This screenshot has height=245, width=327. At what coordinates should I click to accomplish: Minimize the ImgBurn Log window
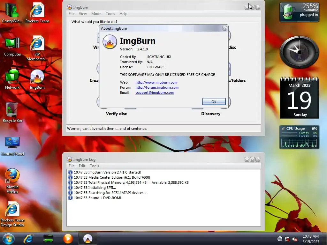[247, 160]
